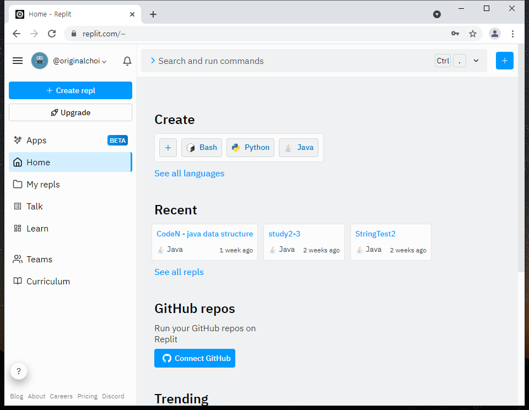The image size is (529, 410).
Task: Open the saved passwords key icon
Action: click(x=455, y=34)
